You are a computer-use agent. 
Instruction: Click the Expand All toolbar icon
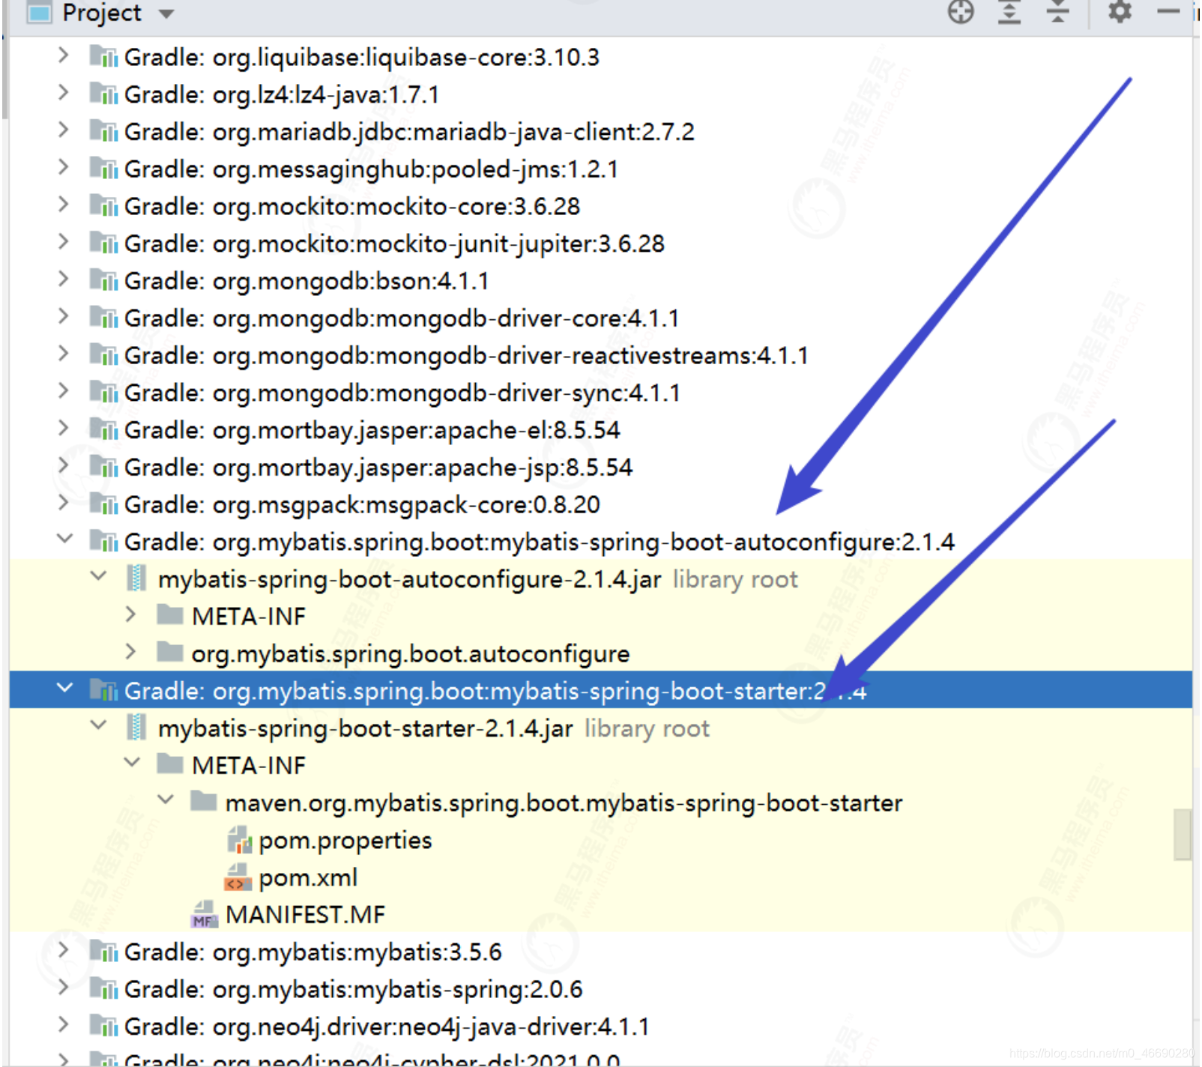pyautogui.click(x=1009, y=12)
